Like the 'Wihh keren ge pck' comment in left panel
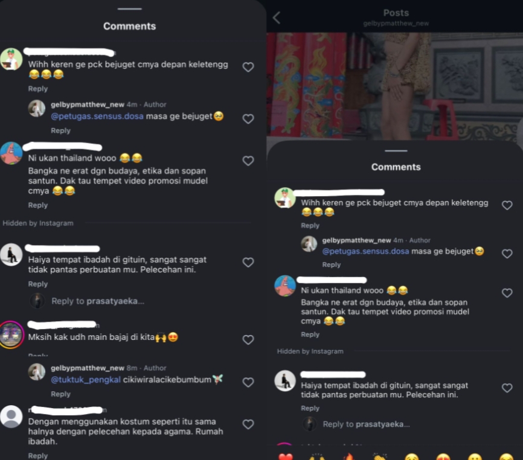 pos(248,68)
